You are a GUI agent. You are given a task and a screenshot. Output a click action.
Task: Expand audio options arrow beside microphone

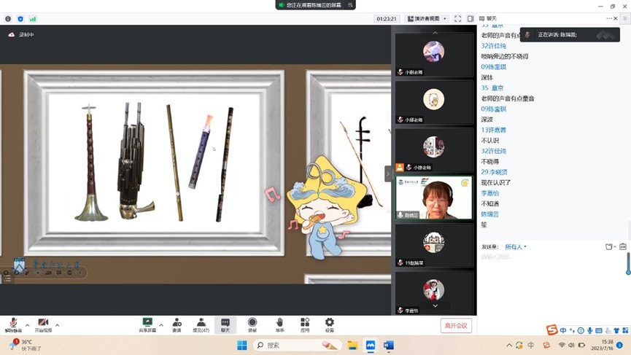pos(28,325)
